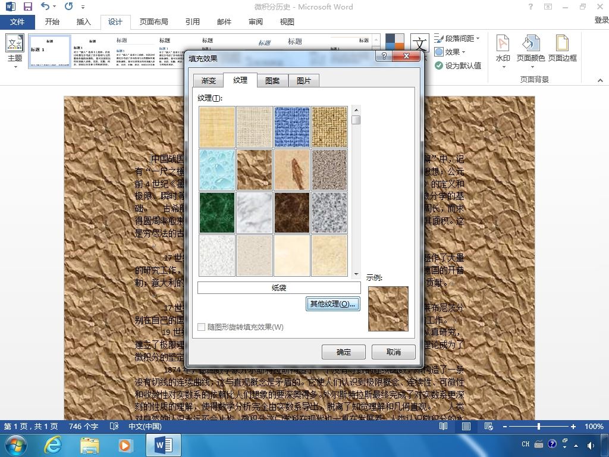Viewport: 609px width, 457px height.
Task: Select the blue denim texture swatch
Action: [291, 127]
